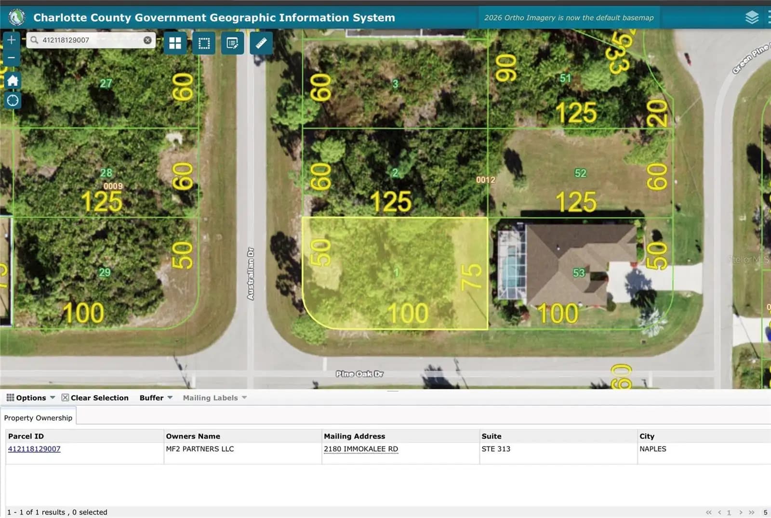
Task: Click the Pine Oak Dr street label
Action: (x=359, y=374)
